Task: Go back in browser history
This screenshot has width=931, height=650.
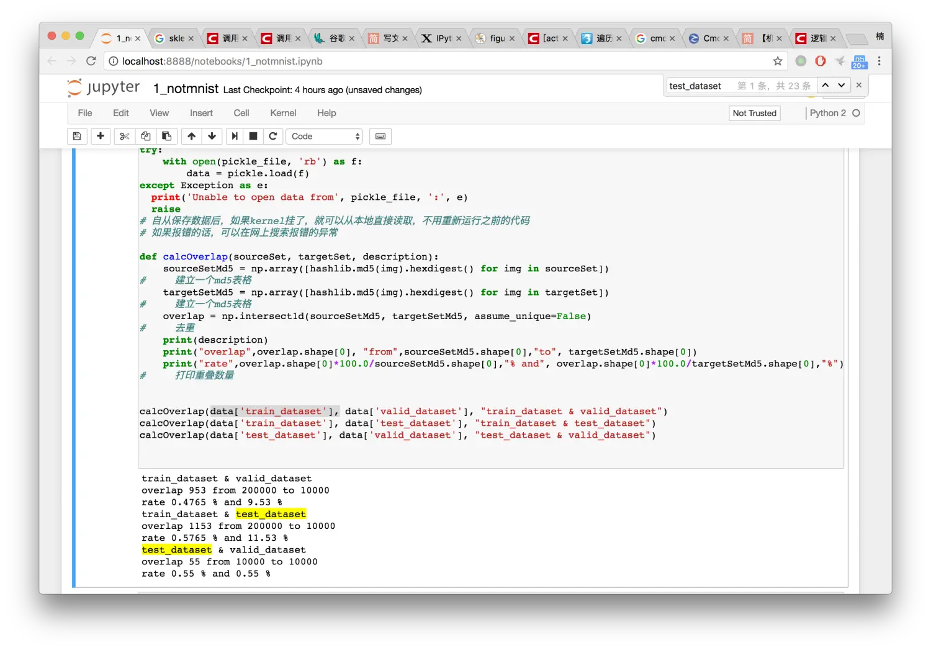Action: click(52, 61)
